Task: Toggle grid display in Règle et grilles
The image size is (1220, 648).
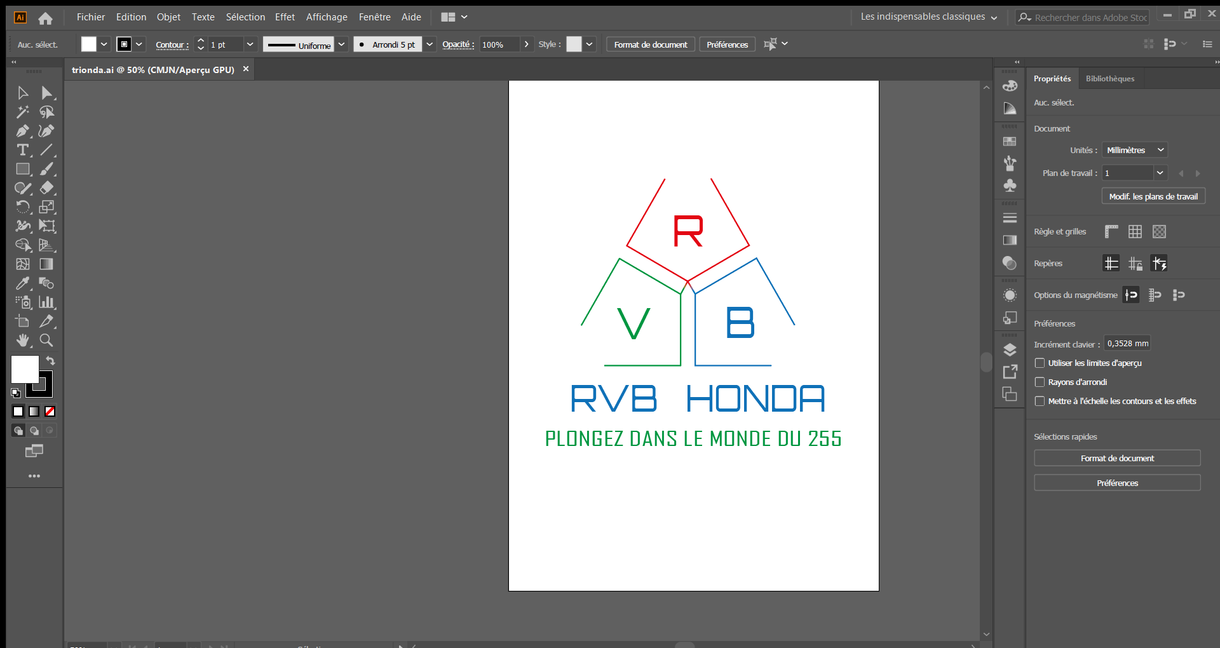Action: pyautogui.click(x=1135, y=232)
